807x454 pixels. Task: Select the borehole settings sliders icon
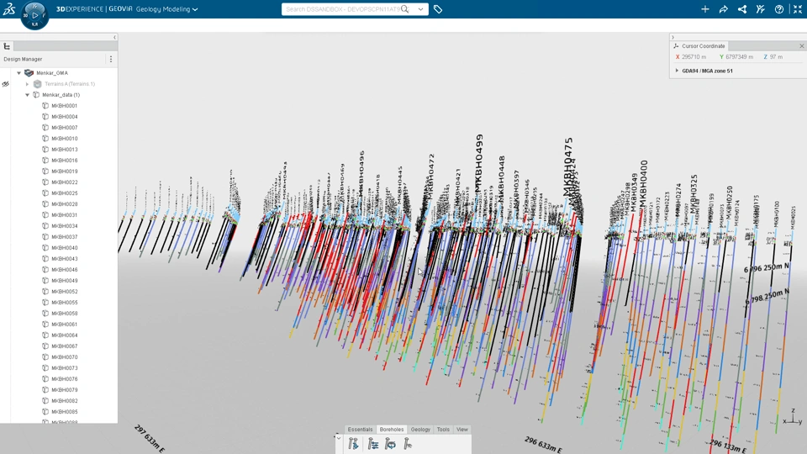pyautogui.click(x=373, y=444)
